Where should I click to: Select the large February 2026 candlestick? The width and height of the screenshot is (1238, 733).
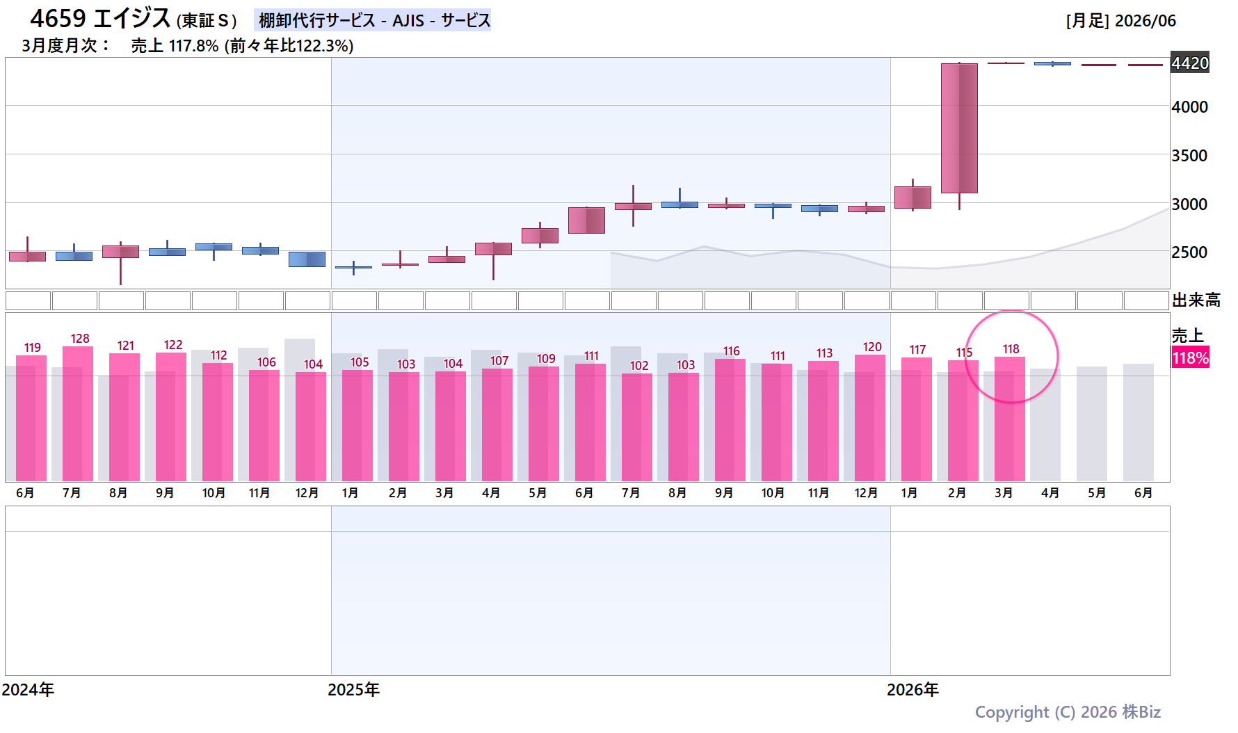click(x=959, y=128)
